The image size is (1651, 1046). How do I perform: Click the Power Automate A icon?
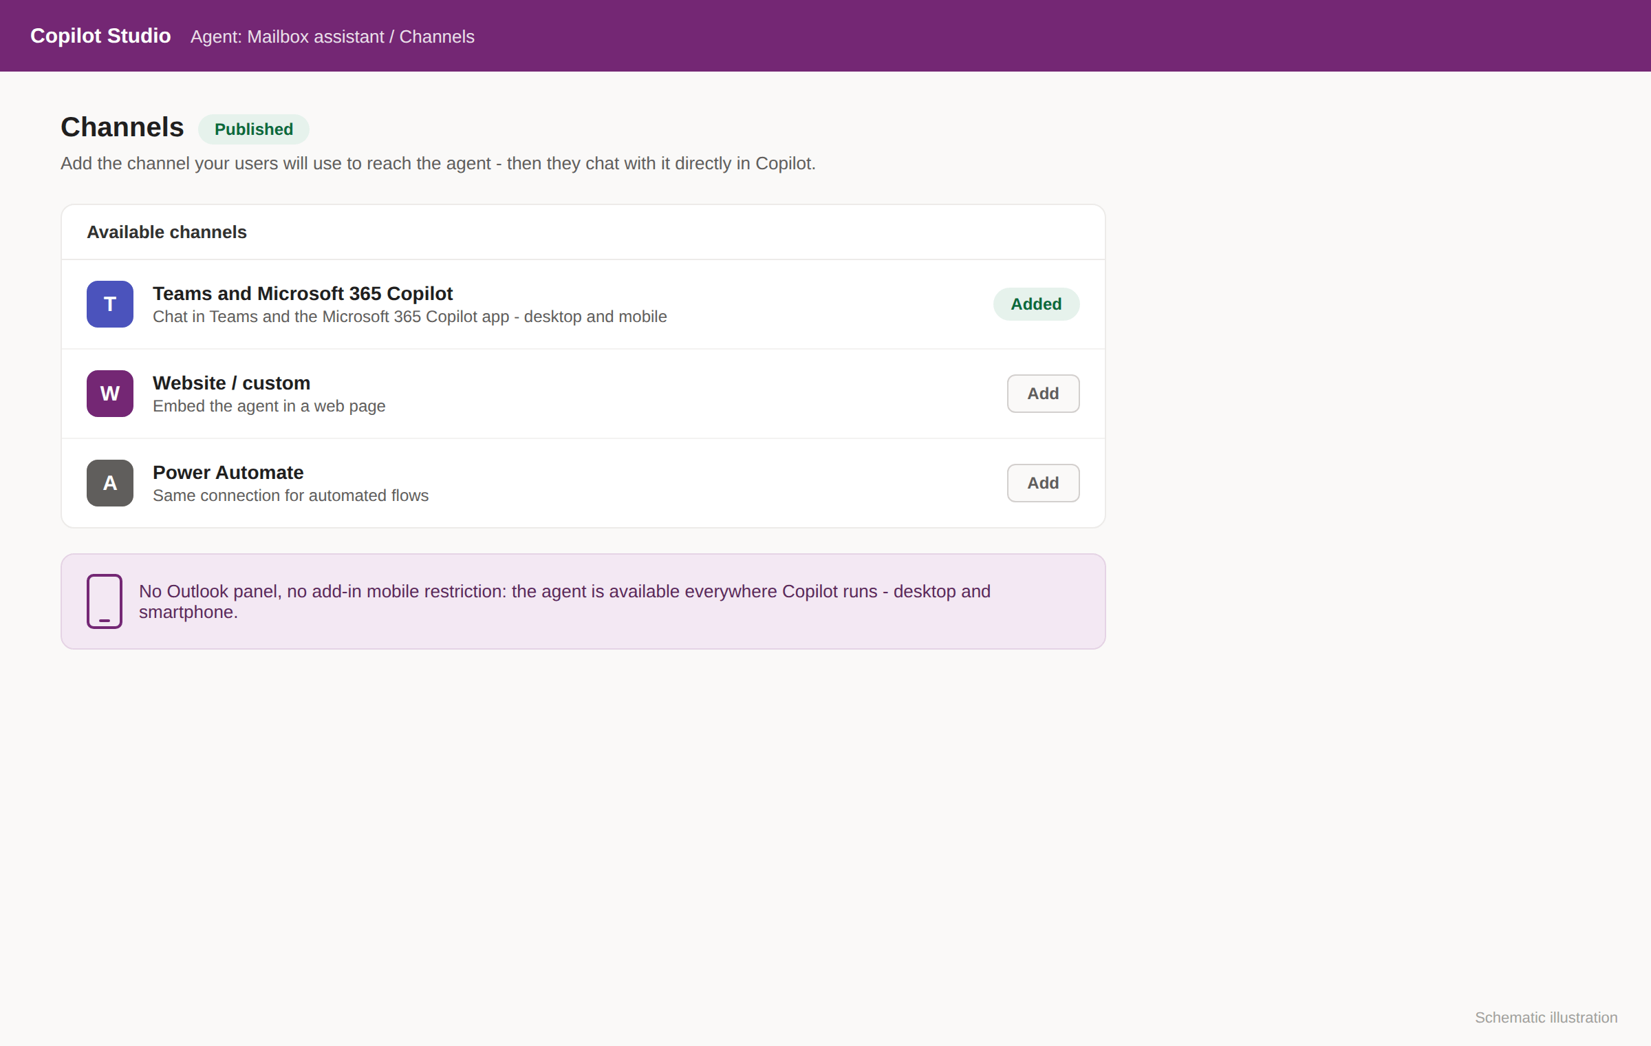[110, 483]
